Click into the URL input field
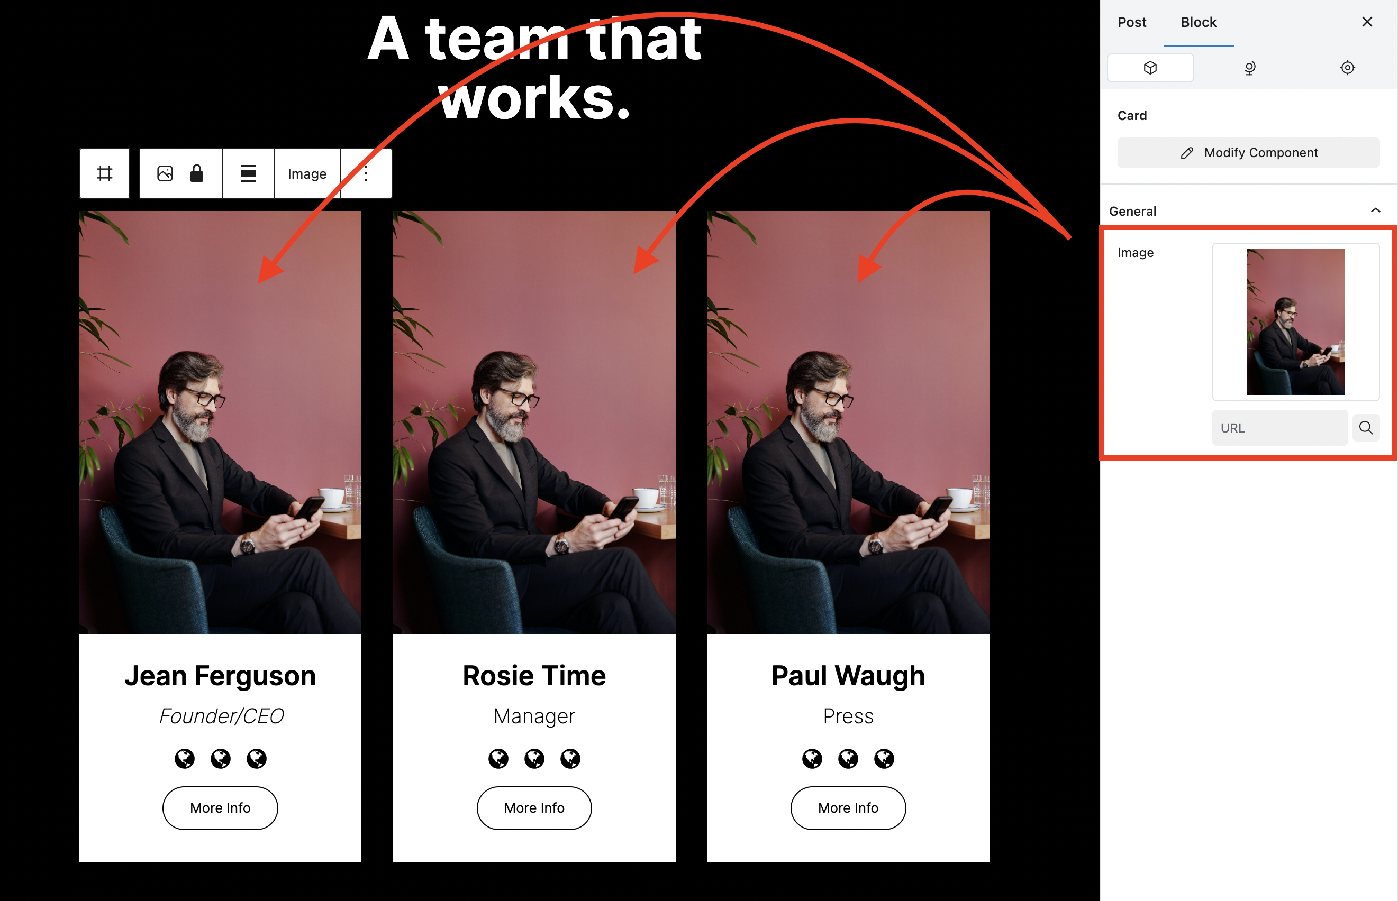Viewport: 1398px width, 901px height. [x=1280, y=428]
